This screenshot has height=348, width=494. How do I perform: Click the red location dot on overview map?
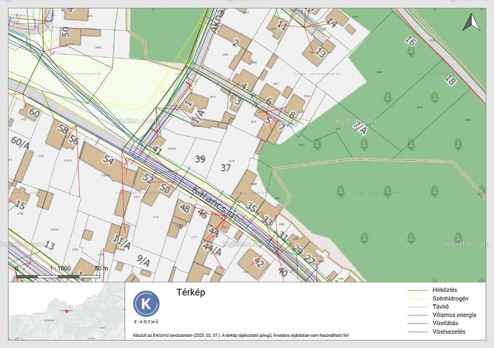(x=67, y=311)
